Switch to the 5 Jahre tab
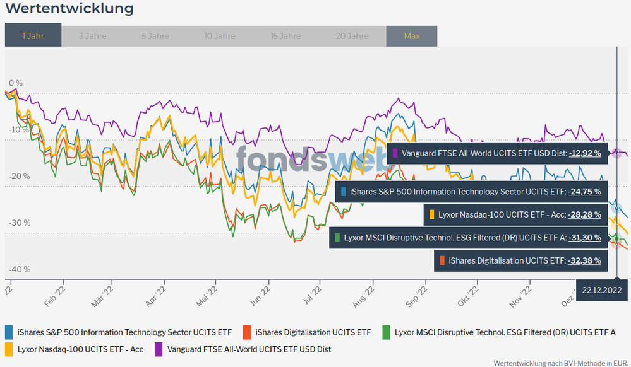Viewport: 631px width, 367px height. point(155,36)
